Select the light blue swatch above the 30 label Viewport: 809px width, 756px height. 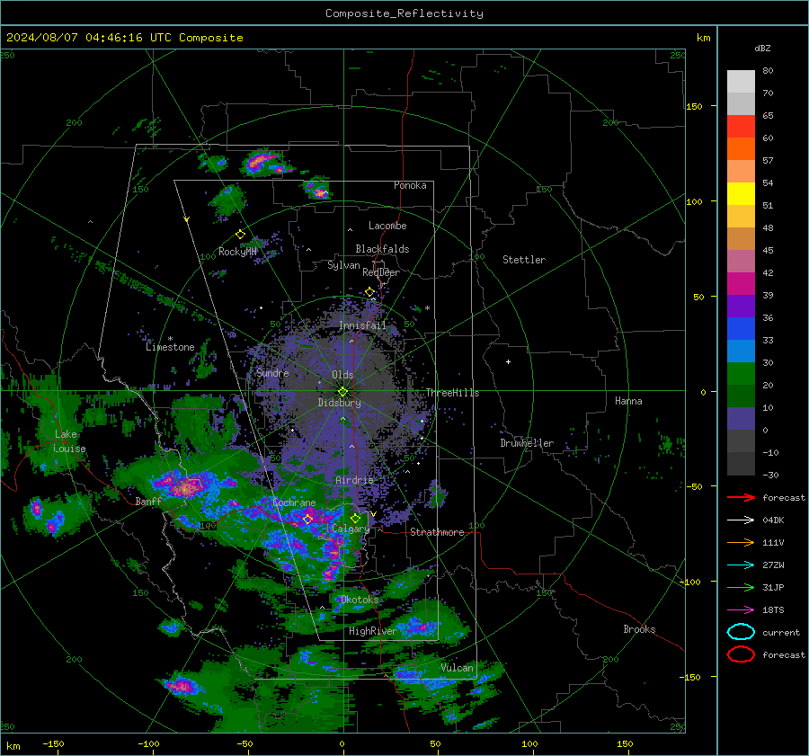(741, 351)
